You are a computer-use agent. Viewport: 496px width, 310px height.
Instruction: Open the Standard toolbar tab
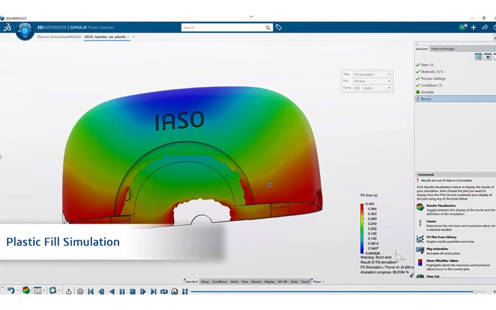point(192,281)
